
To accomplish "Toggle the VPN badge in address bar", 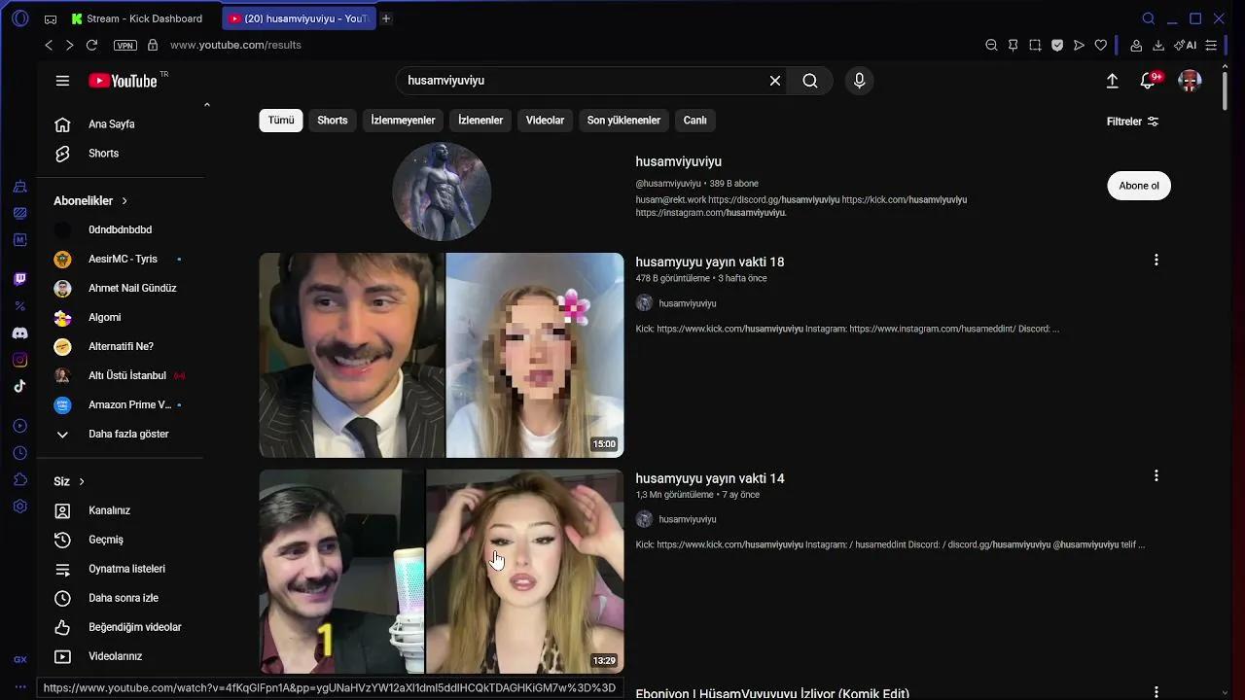I will [x=125, y=45].
